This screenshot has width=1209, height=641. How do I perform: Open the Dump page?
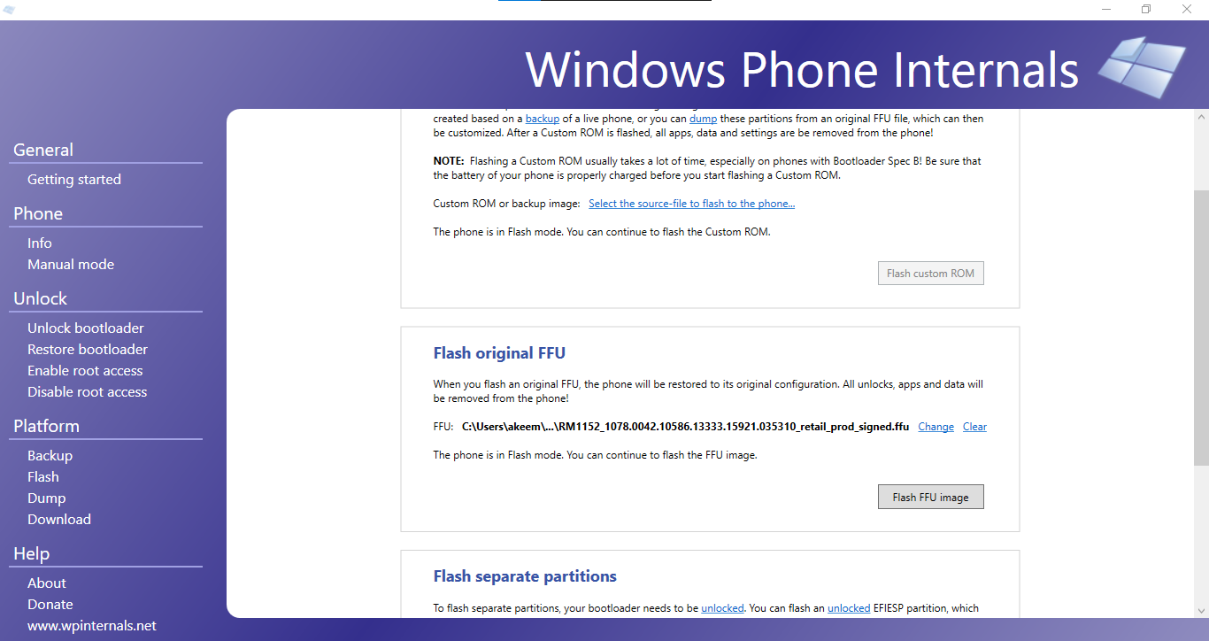(x=46, y=498)
